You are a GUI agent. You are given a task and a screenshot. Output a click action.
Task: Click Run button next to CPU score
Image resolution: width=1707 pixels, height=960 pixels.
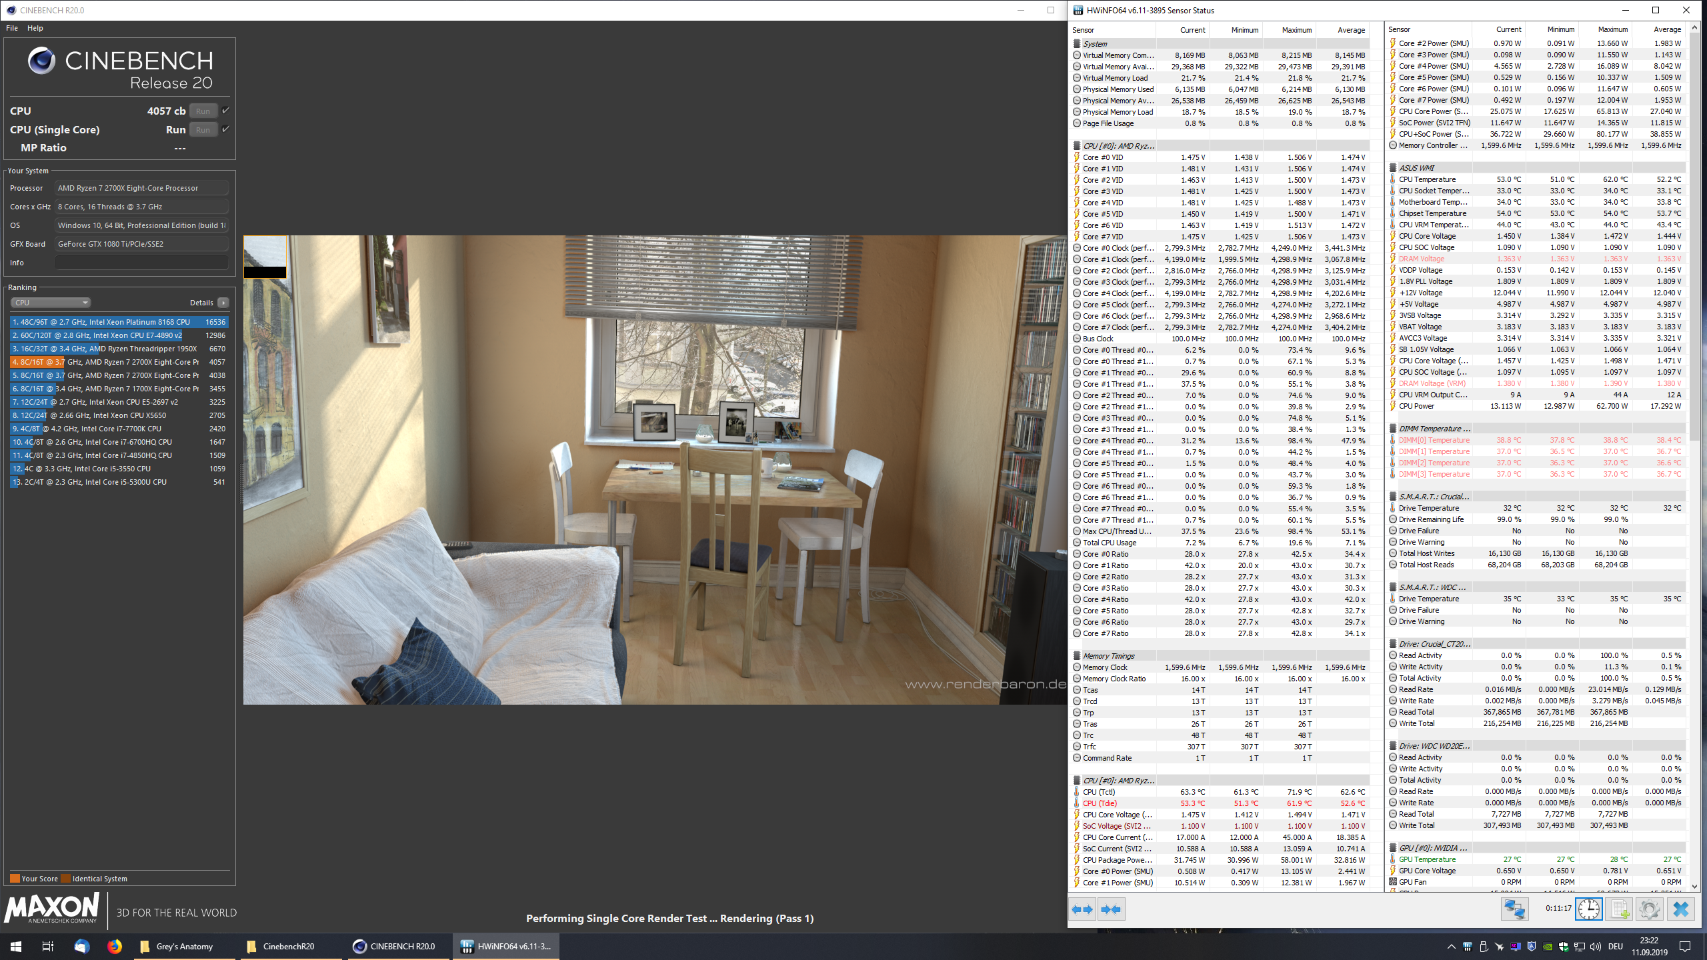pyautogui.click(x=203, y=111)
